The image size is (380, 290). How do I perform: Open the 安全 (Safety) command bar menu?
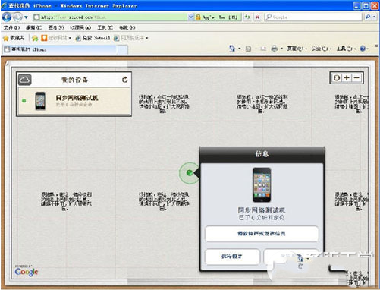coord(321,49)
